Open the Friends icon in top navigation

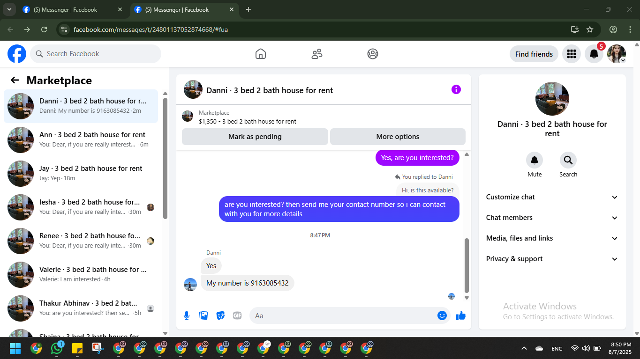[317, 54]
